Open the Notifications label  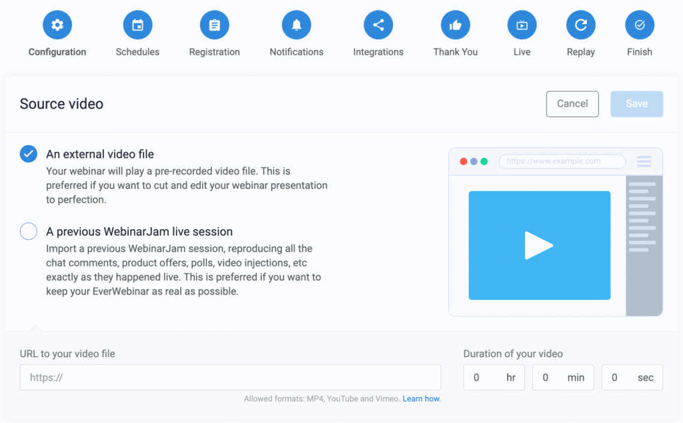(x=296, y=52)
